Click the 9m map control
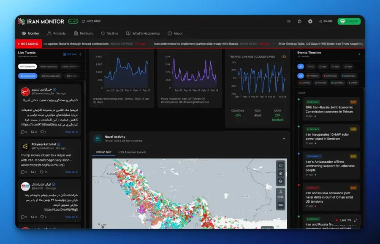Screen dimensions: 380x244 (x=281, y=205)
